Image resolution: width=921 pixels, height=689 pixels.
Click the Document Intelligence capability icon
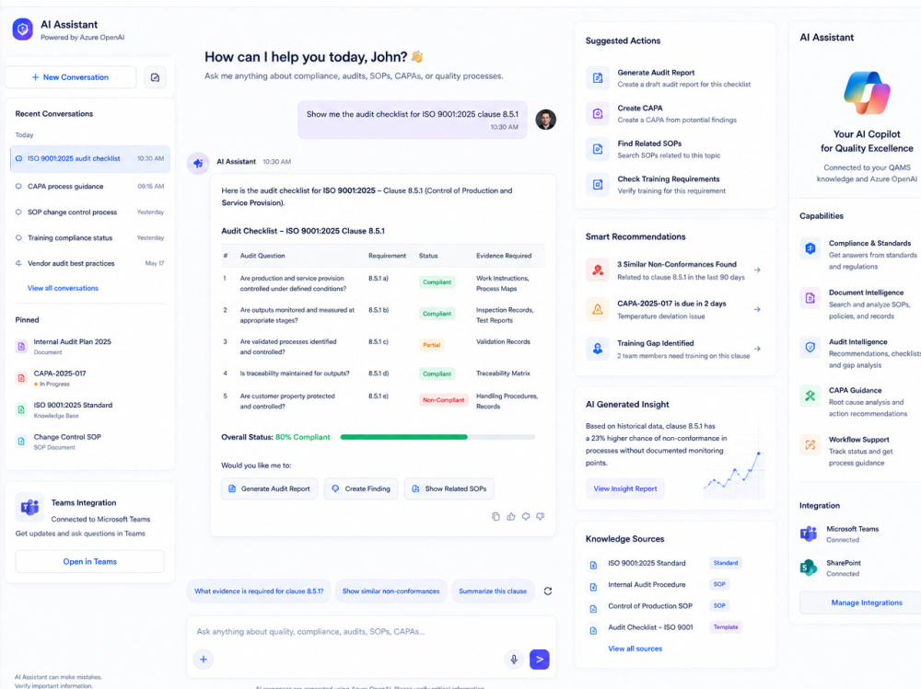pyautogui.click(x=810, y=298)
